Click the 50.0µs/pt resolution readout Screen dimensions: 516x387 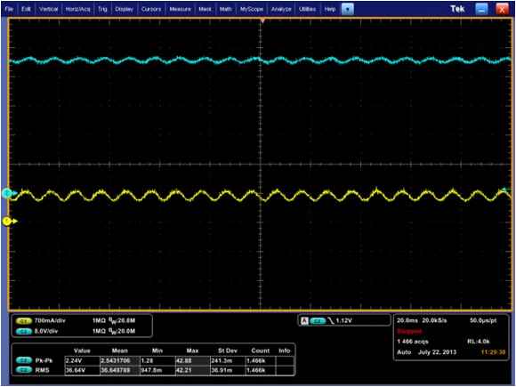tap(483, 320)
